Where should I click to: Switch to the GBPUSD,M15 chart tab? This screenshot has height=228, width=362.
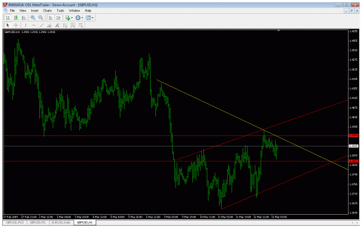(15, 222)
